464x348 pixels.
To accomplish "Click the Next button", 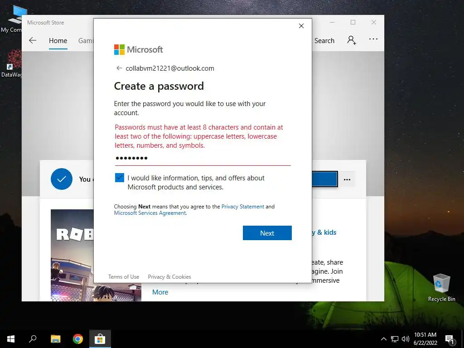I will pos(267,233).
